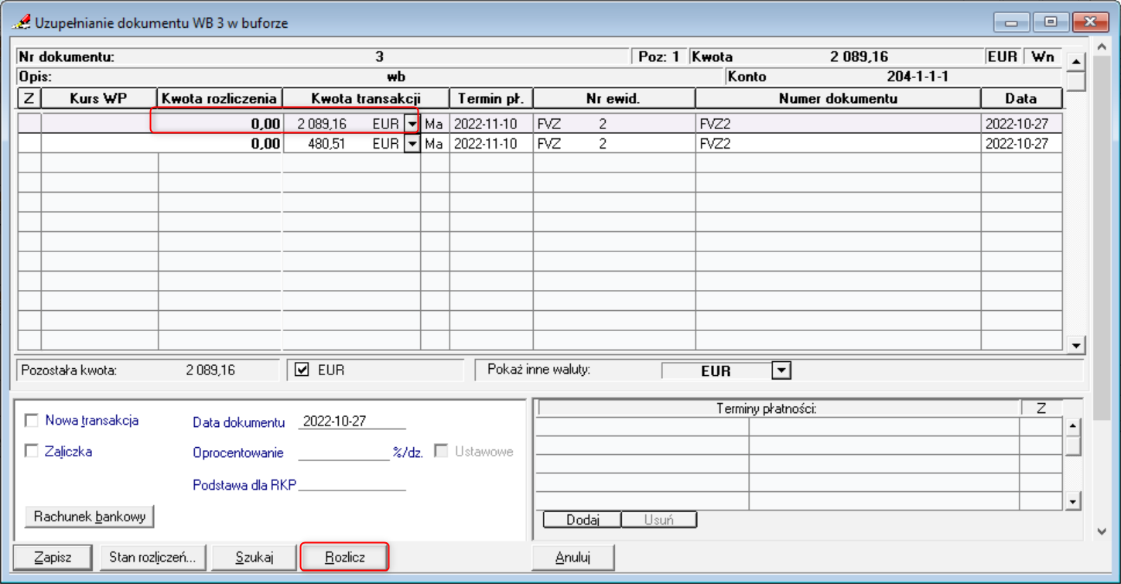Click the app icon in title bar
Screen dimensions: 1121x584
[21, 22]
